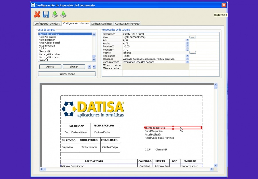Select 'Texto variable' field in preview

pos(89,147)
